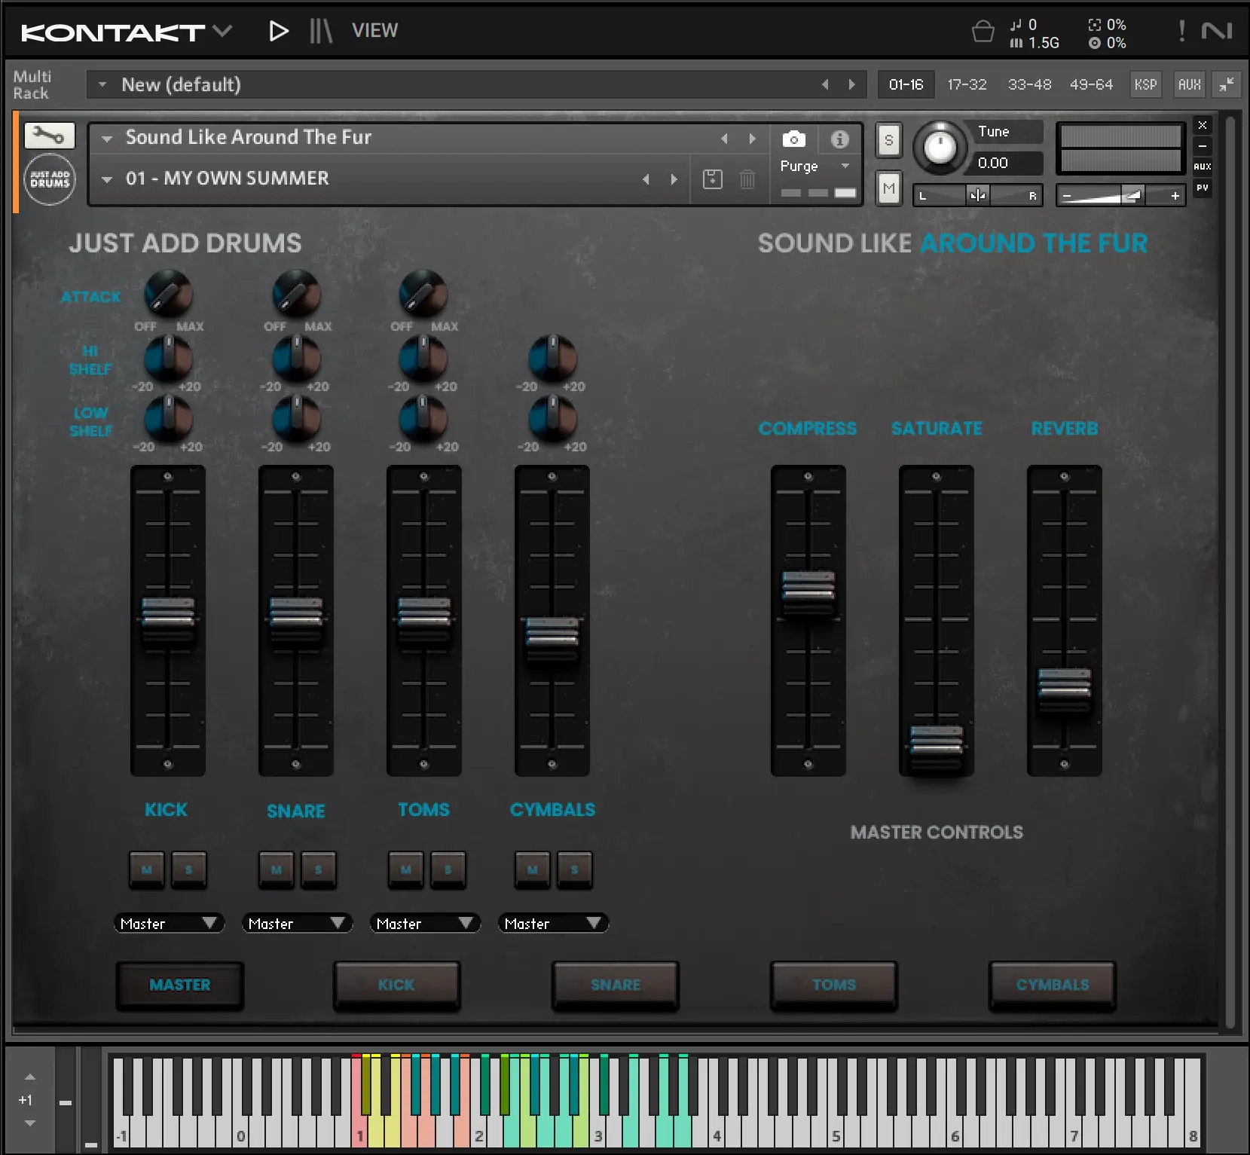Open the instrument edit wrench icon
Viewport: 1250px width, 1155px height.
49,136
